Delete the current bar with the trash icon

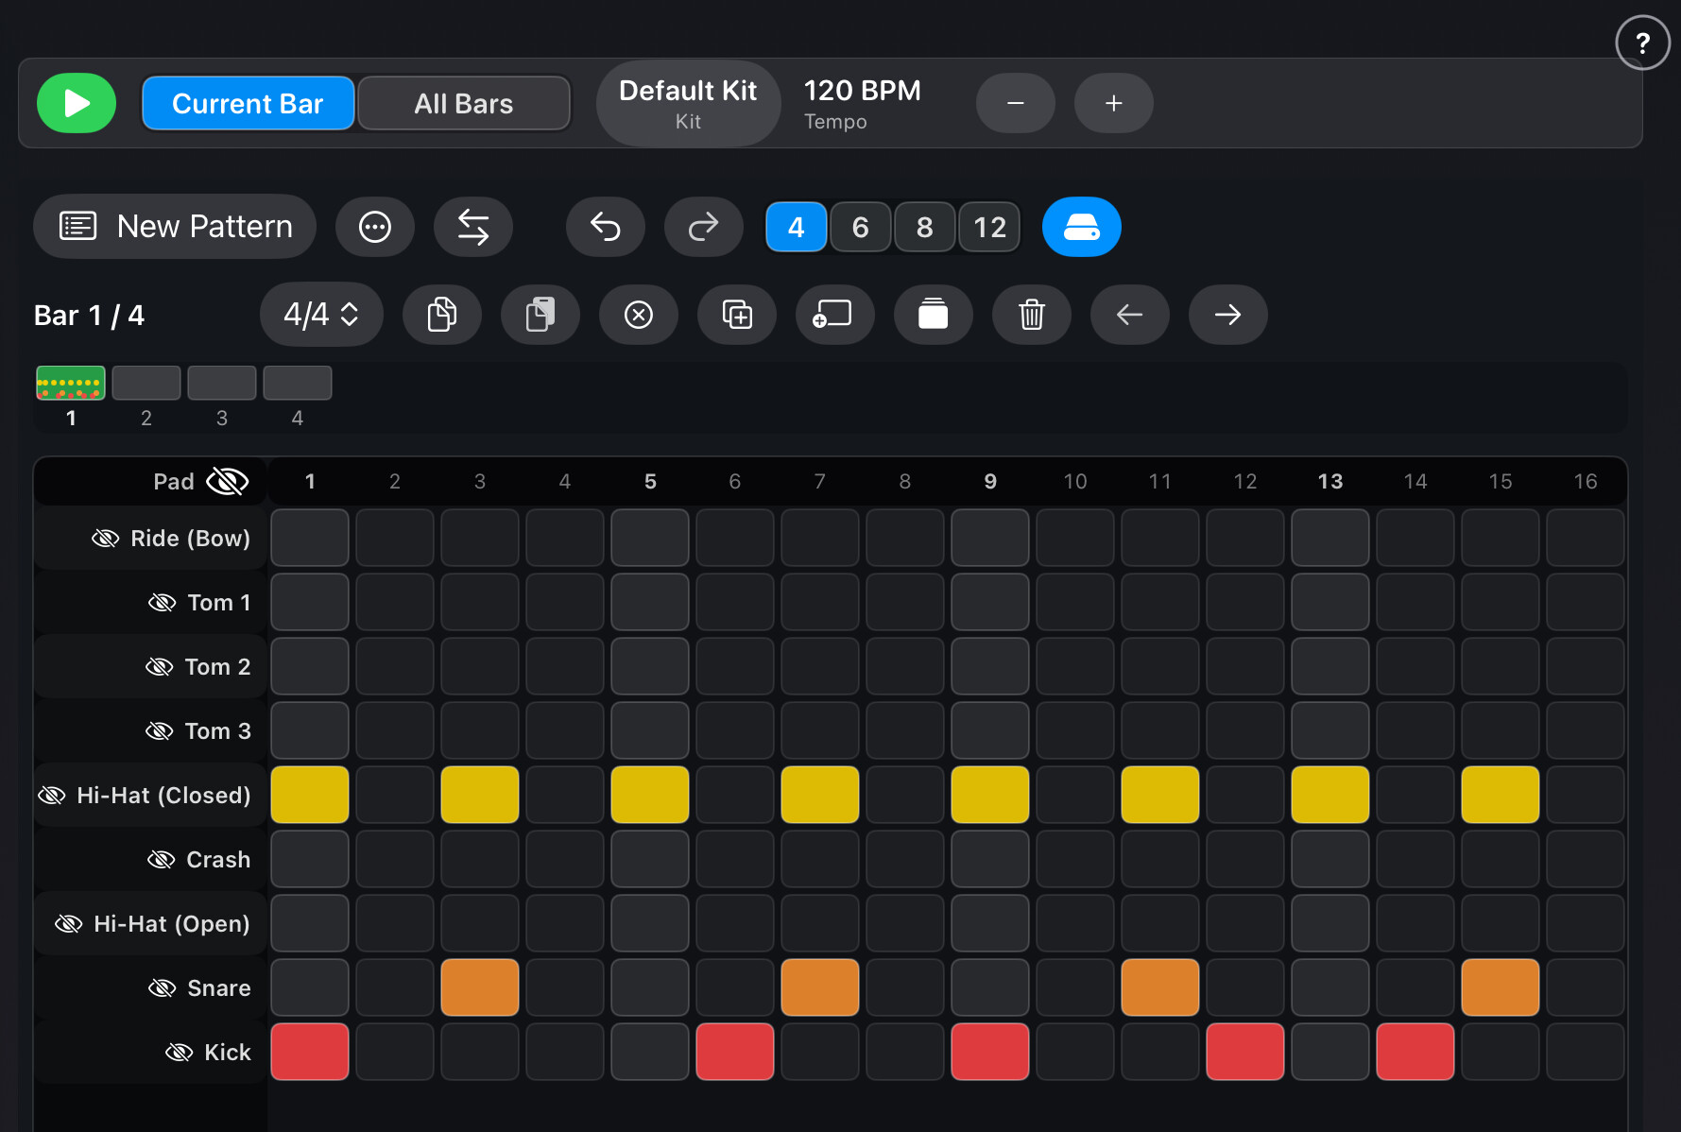point(1032,315)
